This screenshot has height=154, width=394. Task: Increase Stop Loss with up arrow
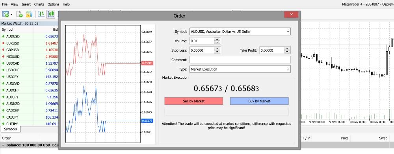217,48
